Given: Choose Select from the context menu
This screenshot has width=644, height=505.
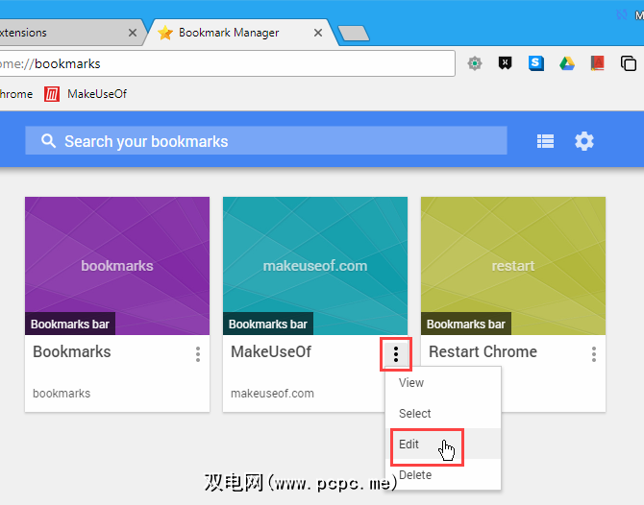Looking at the screenshot, I should (443, 414).
